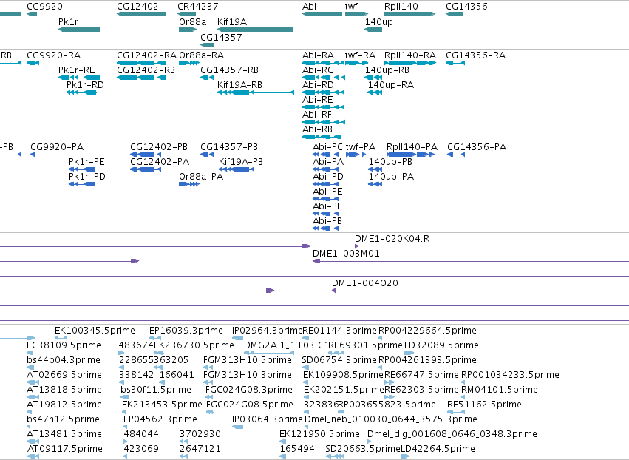Click the CG12402-RA transcript label
Image resolution: width=629 pixels, height=460 pixels.
pos(146,55)
